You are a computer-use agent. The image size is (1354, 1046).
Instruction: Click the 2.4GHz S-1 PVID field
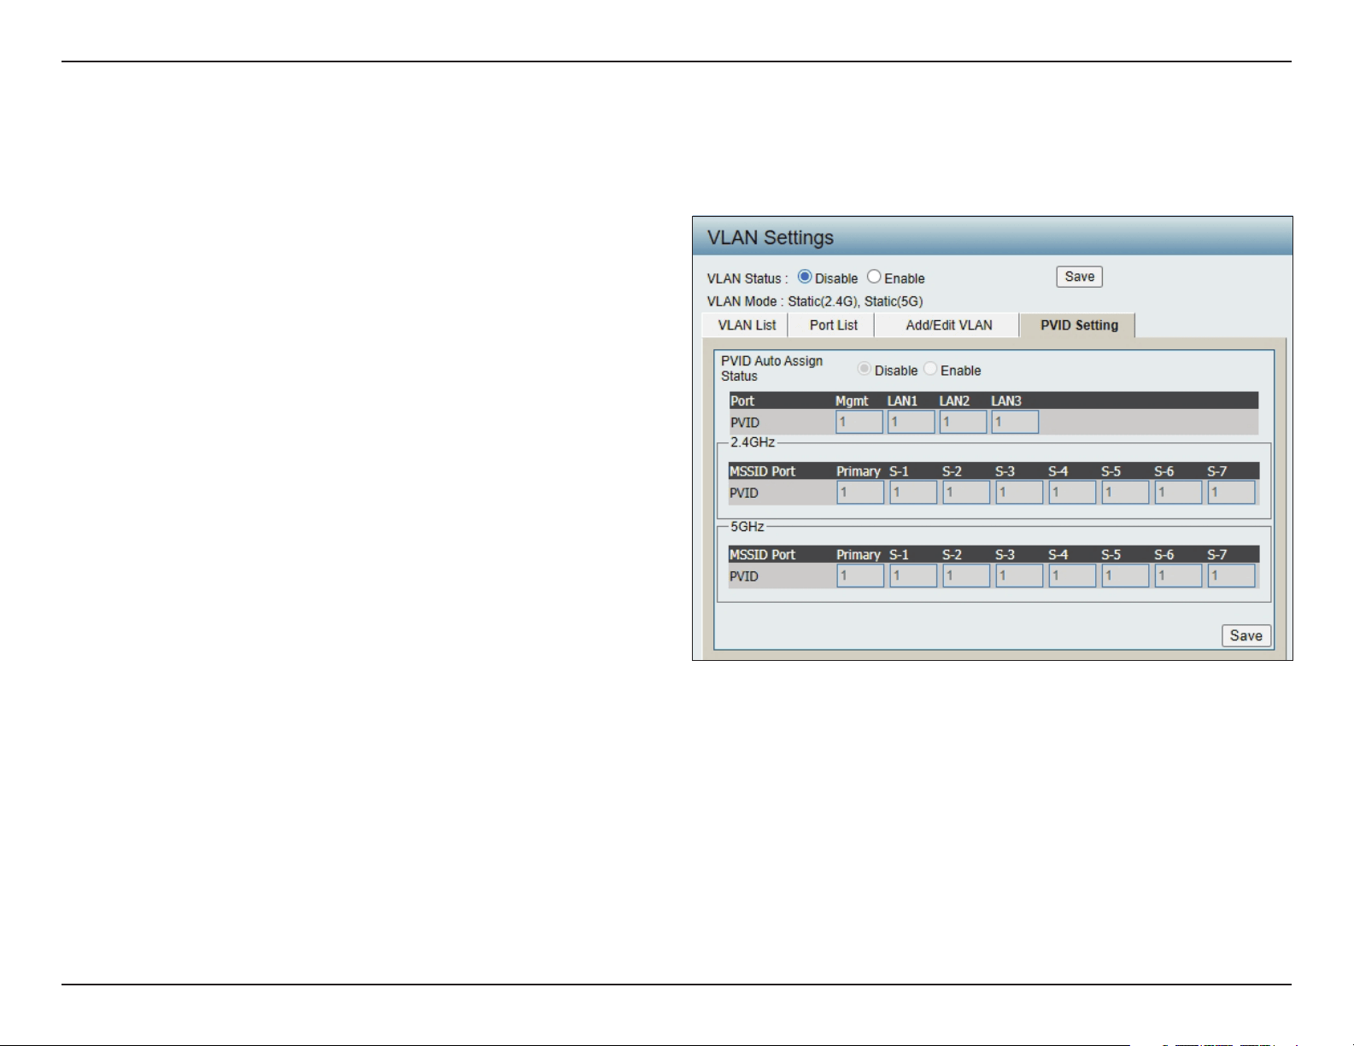pos(913,492)
